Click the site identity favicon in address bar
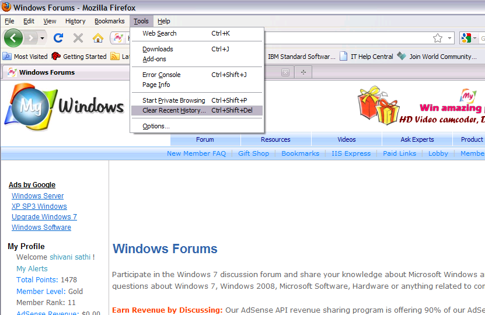 pyautogui.click(x=118, y=38)
